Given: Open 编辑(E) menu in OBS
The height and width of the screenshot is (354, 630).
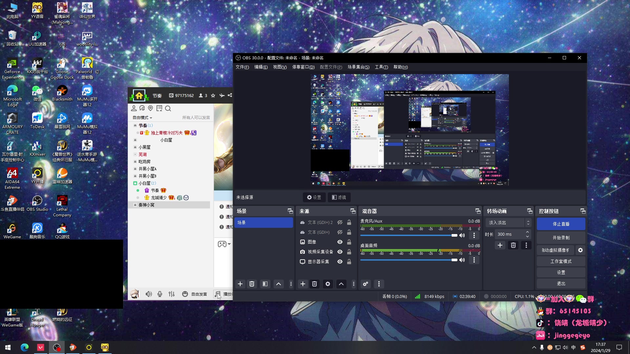Looking at the screenshot, I should (x=261, y=67).
